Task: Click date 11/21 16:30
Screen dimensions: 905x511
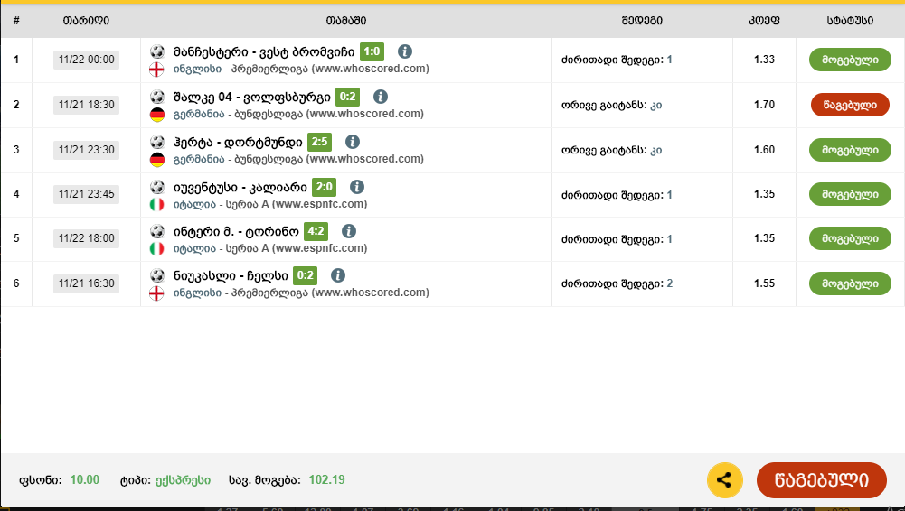Action: coord(86,283)
